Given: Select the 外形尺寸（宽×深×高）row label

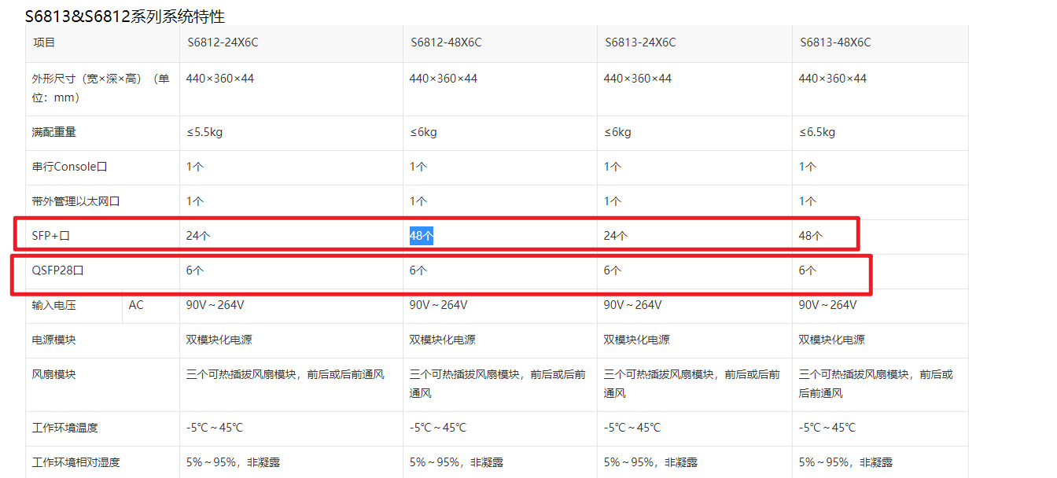Looking at the screenshot, I should pyautogui.click(x=101, y=88).
